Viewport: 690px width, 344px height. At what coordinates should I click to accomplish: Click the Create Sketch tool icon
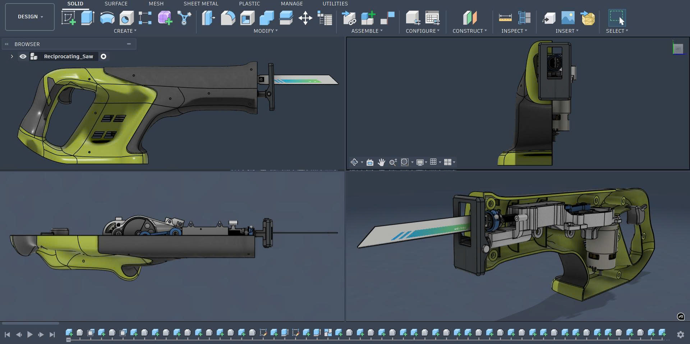pyautogui.click(x=68, y=18)
